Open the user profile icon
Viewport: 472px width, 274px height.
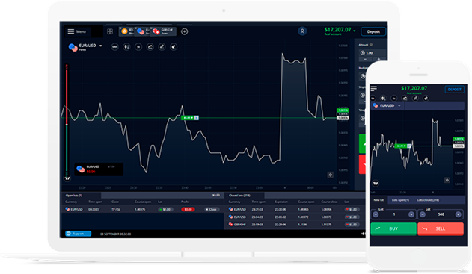click(x=302, y=31)
